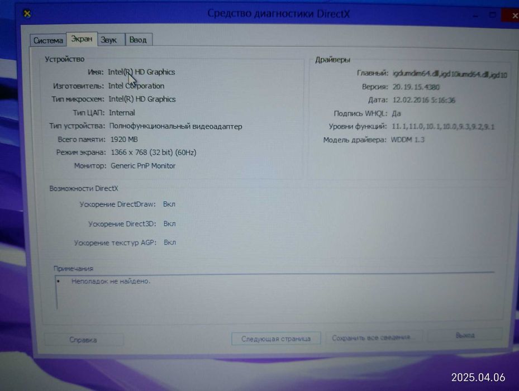Viewport: 519px width, 391px height.
Task: Click the 'Всего памяти:' field label
Action: [82, 140]
